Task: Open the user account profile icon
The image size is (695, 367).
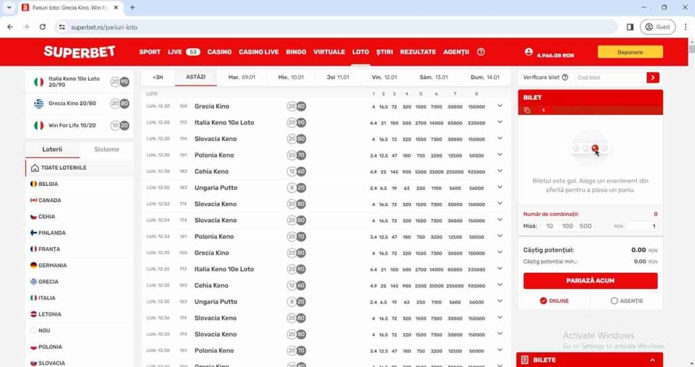Action: [529, 52]
